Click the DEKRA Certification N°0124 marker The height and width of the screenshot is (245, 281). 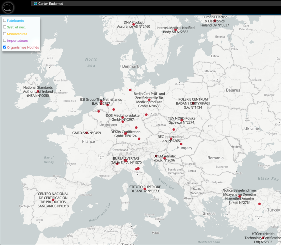click(x=125, y=133)
